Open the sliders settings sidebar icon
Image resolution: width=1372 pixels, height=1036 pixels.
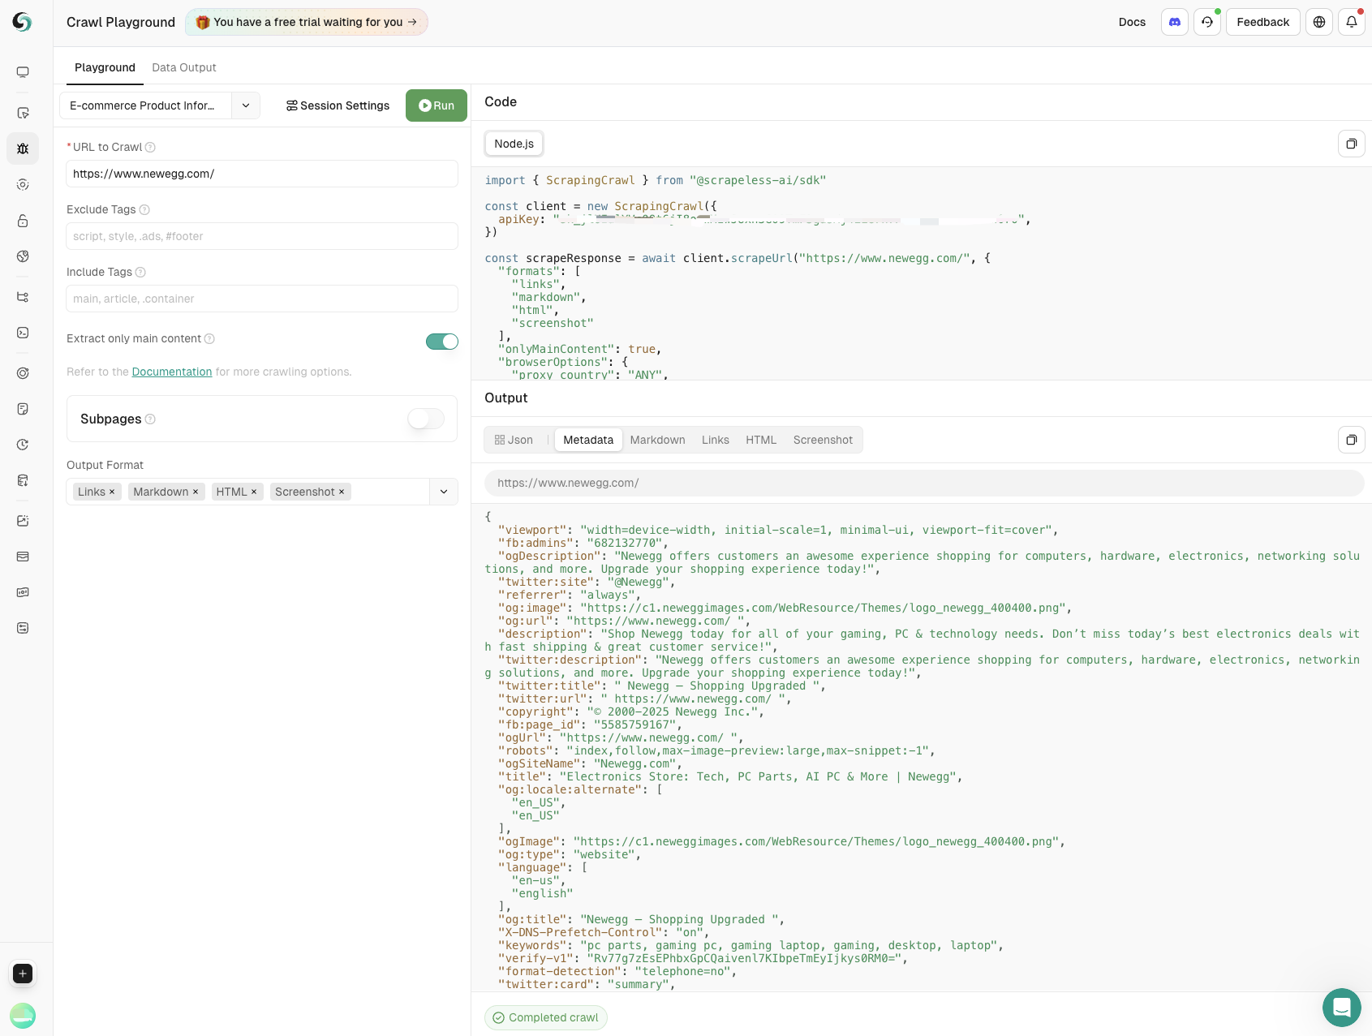(x=23, y=628)
